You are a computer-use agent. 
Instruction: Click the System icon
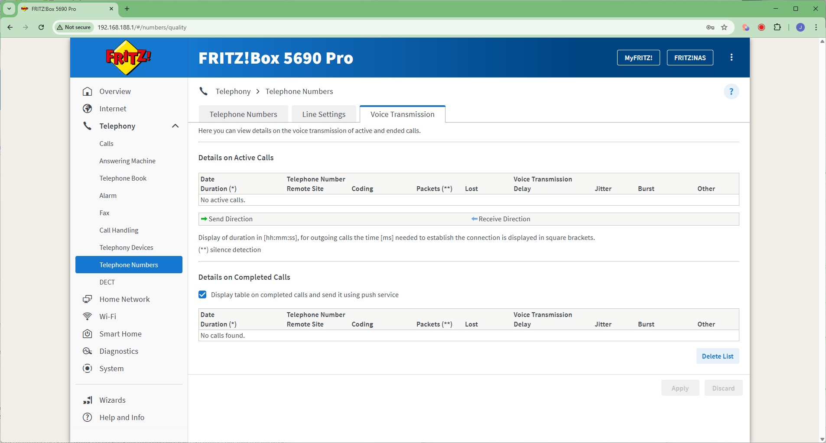88,369
